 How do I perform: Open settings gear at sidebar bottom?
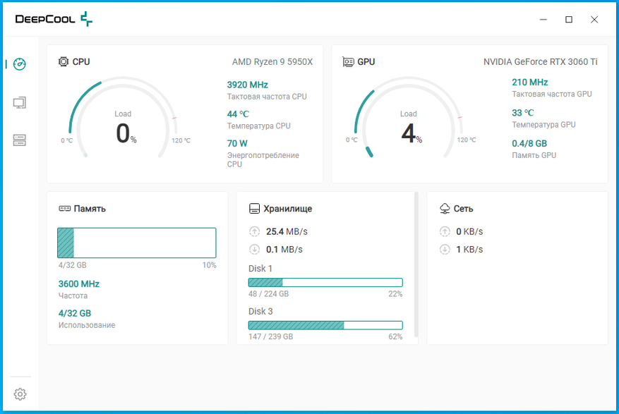tap(20, 394)
